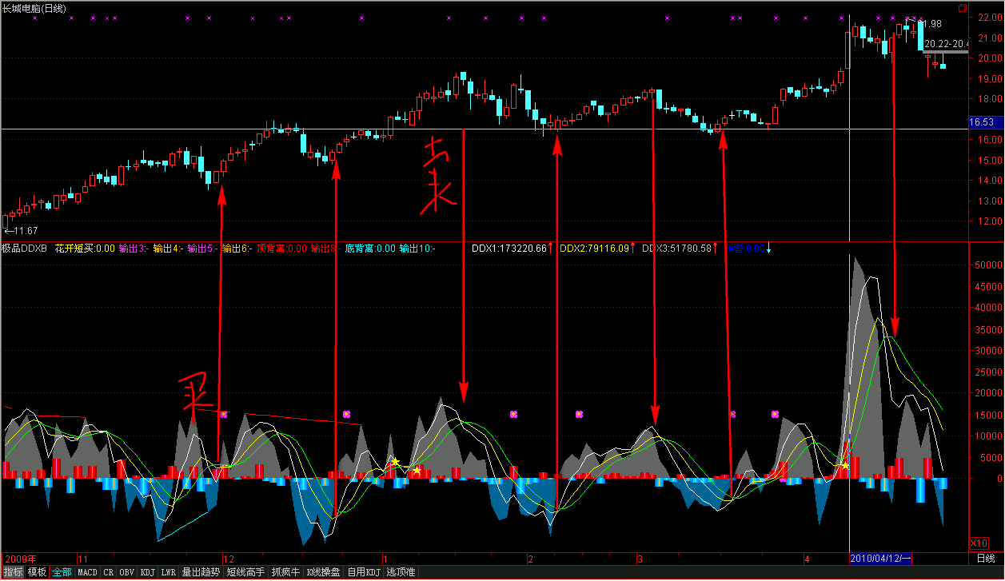Select the 全部 indicator filter

coord(62,572)
